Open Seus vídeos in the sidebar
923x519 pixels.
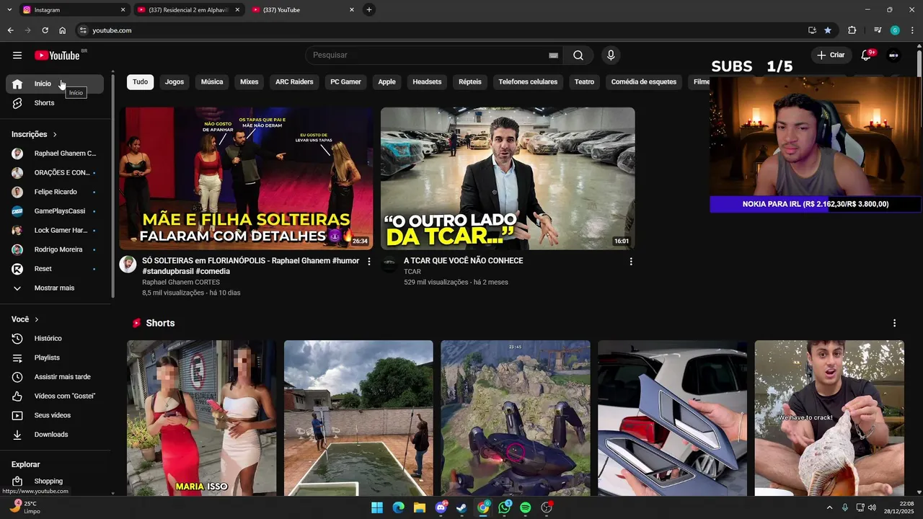55,415
